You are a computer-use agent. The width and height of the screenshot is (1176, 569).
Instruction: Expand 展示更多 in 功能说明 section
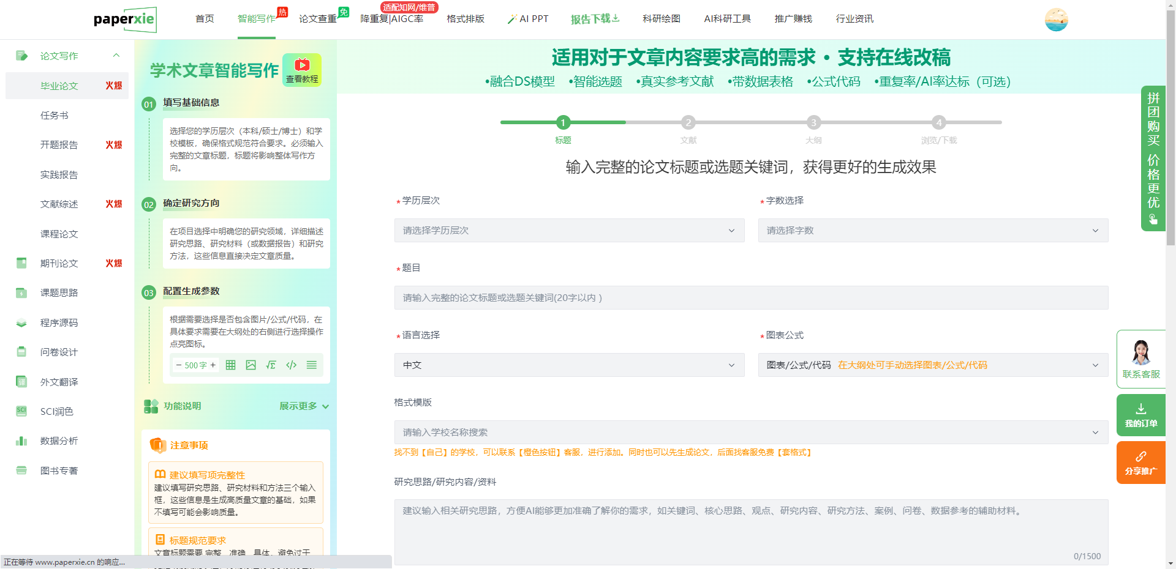(304, 406)
